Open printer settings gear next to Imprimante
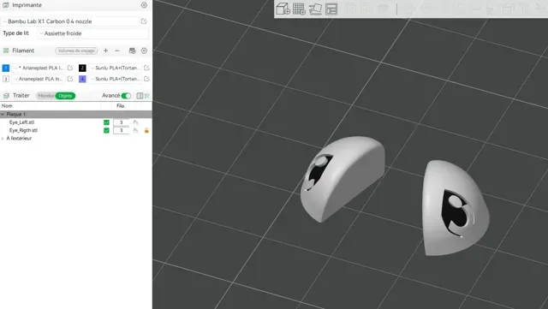 (144, 5)
